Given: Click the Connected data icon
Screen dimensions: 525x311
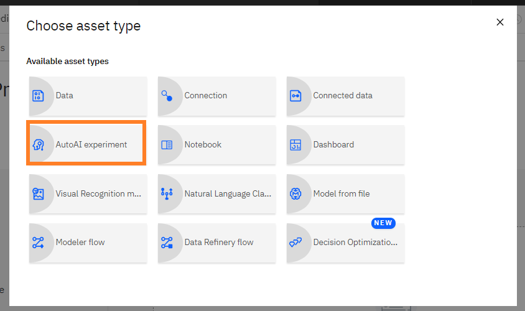Looking at the screenshot, I should [295, 96].
